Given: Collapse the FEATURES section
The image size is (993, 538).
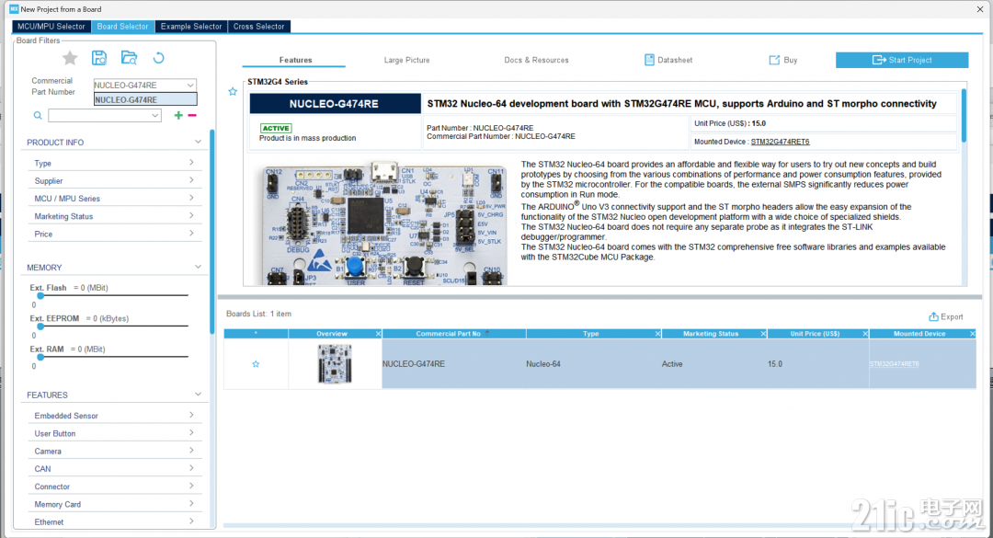Looking at the screenshot, I should pos(198,395).
